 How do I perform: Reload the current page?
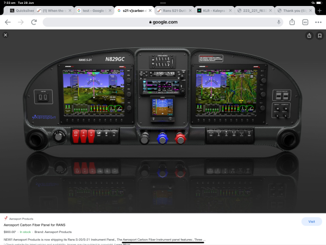point(34,22)
